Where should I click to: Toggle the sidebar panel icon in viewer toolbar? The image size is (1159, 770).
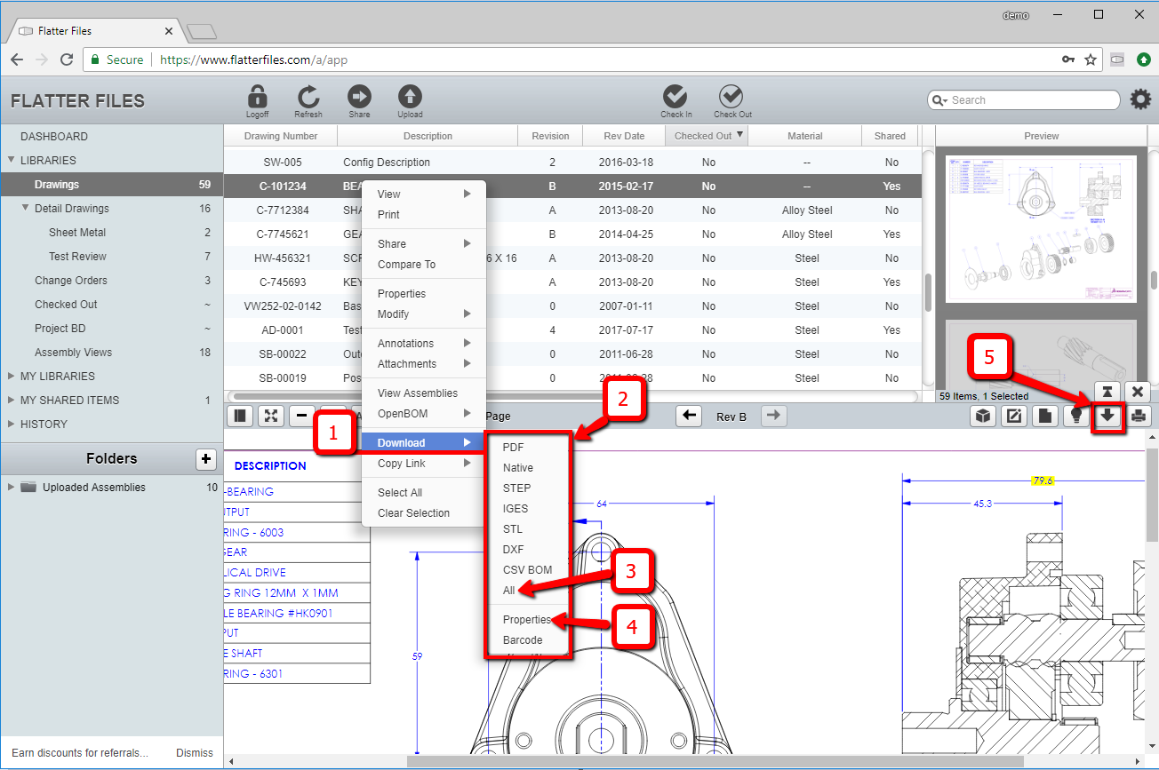[240, 416]
